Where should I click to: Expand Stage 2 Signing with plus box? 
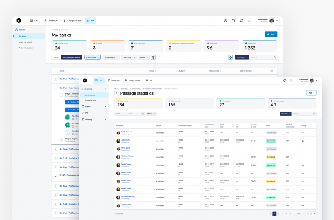[x=61, y=140]
